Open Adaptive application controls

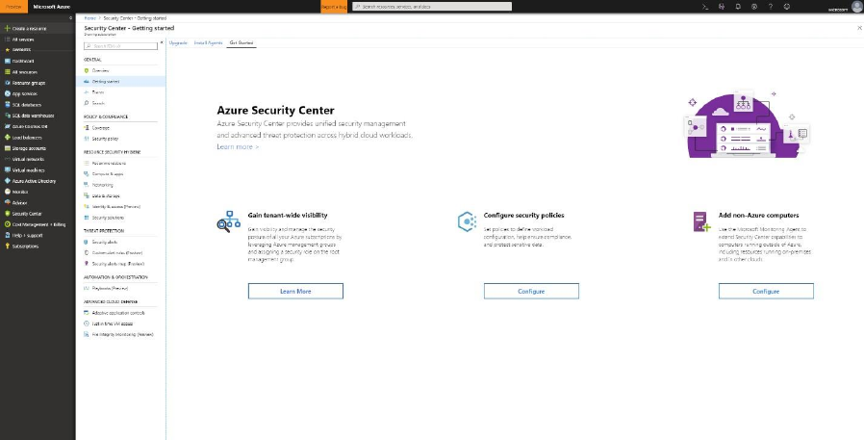click(120, 313)
